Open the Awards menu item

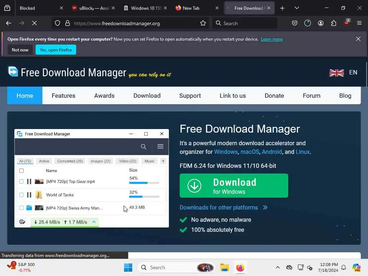[x=105, y=96]
